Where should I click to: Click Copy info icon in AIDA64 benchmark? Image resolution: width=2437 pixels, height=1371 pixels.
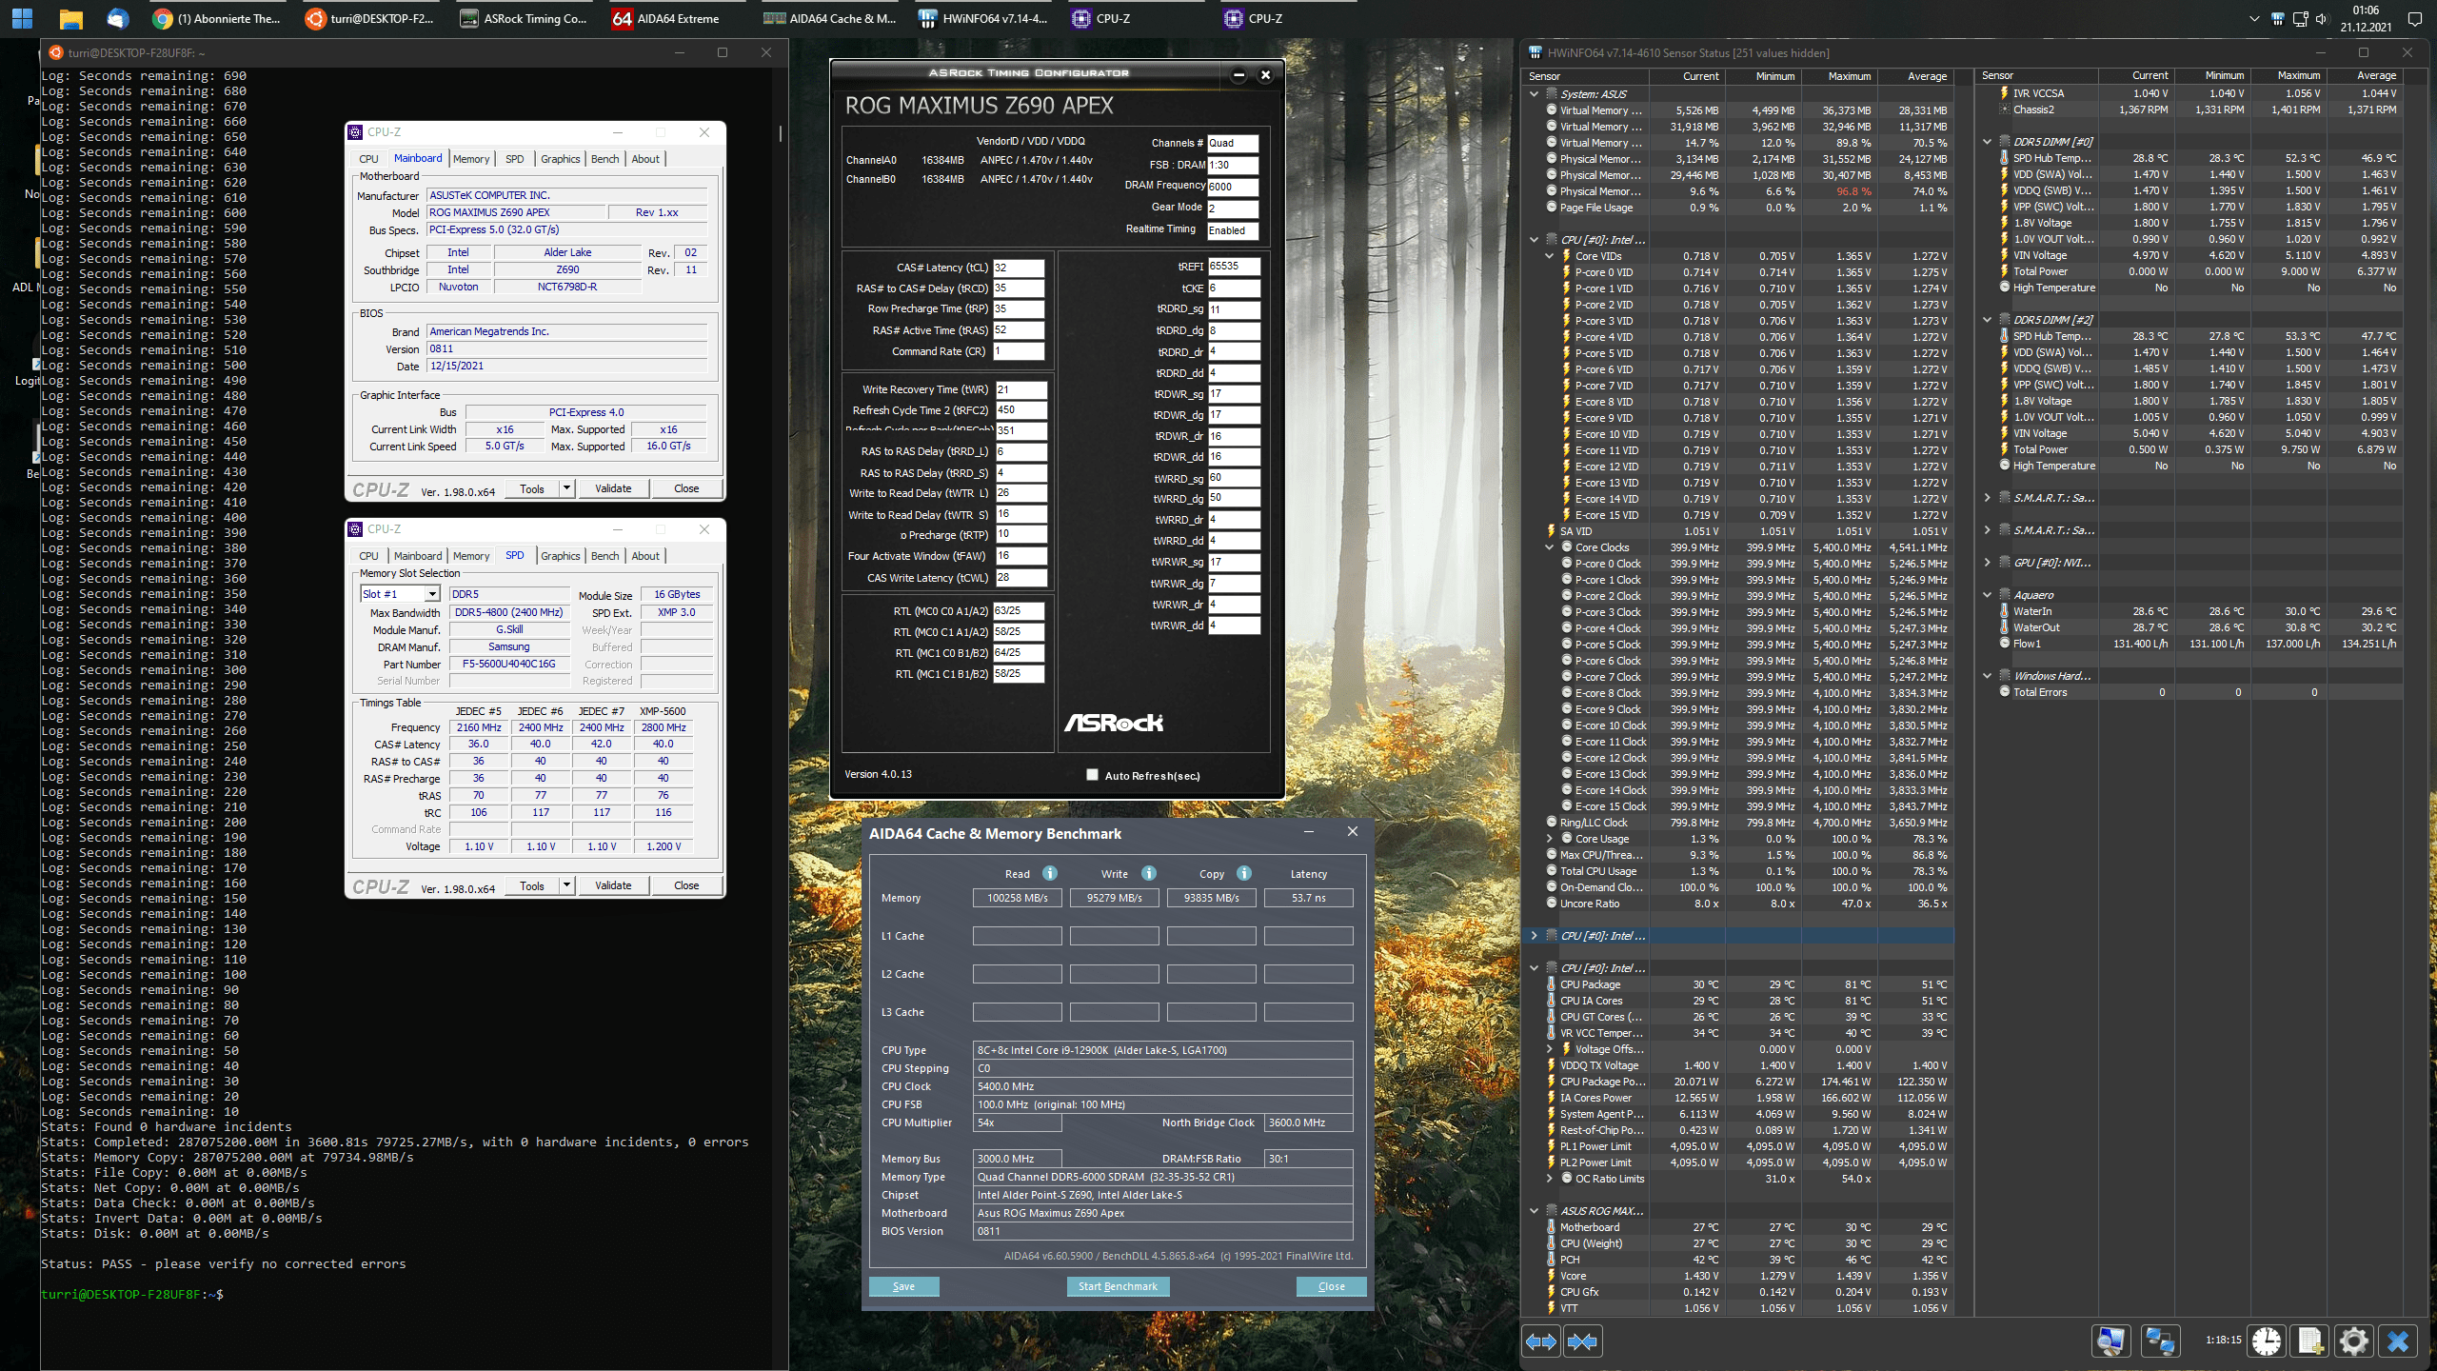click(1244, 873)
